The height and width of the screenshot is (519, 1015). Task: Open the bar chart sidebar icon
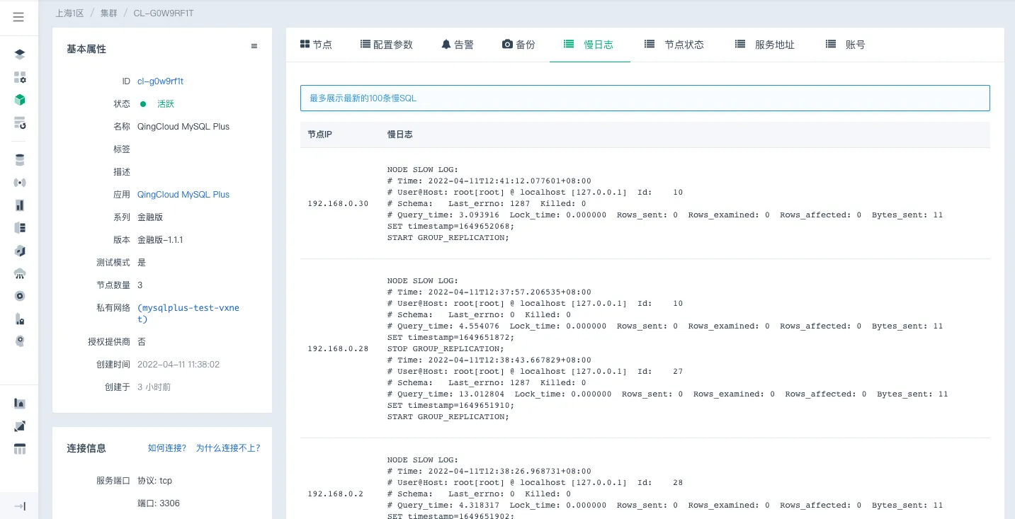(20, 205)
